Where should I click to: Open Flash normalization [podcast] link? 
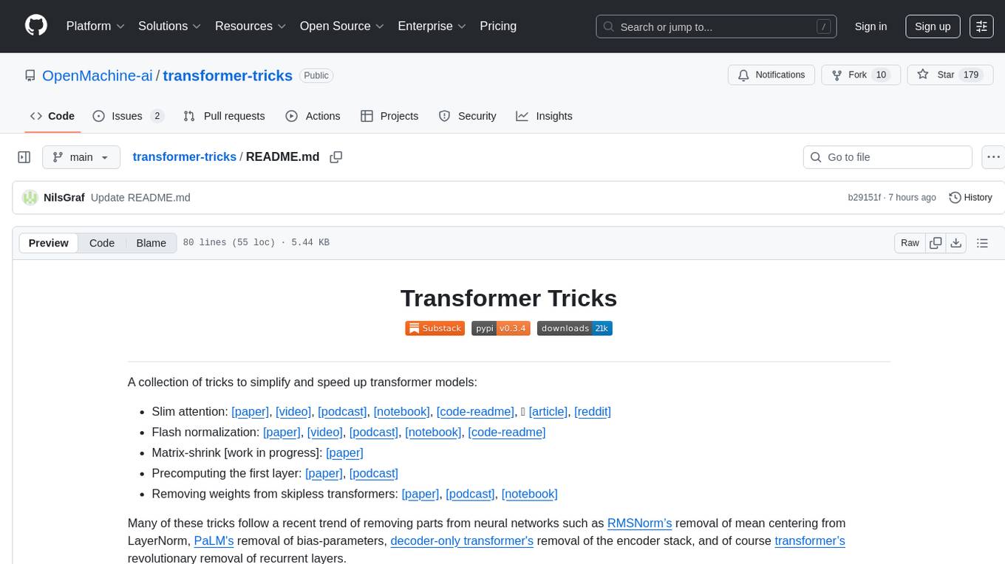click(374, 432)
